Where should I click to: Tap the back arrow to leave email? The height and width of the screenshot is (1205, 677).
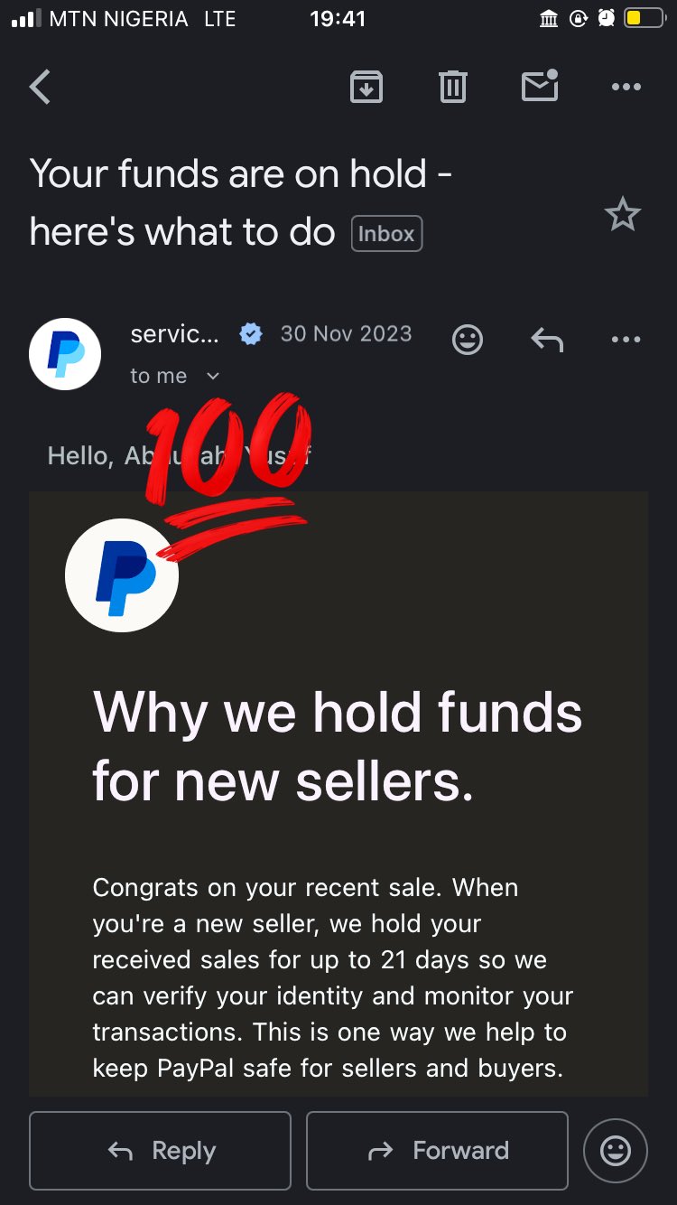[40, 88]
